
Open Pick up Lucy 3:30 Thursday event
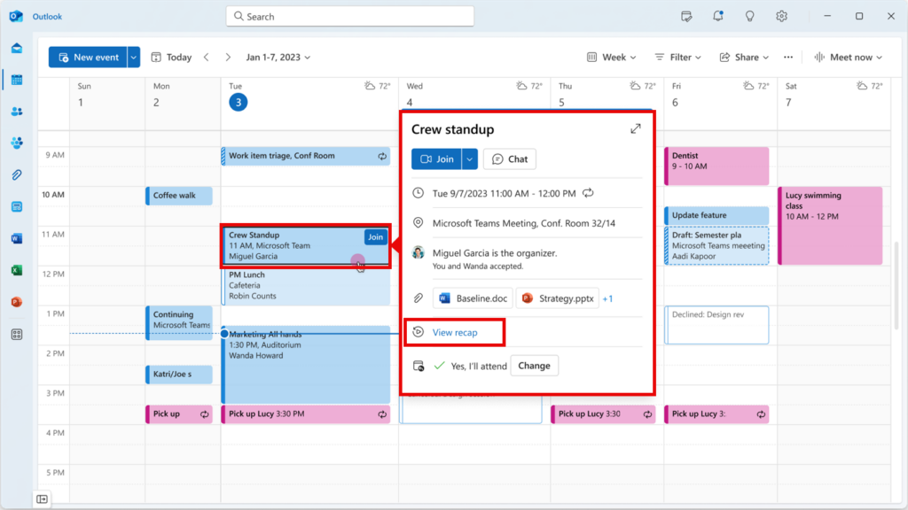pyautogui.click(x=603, y=414)
